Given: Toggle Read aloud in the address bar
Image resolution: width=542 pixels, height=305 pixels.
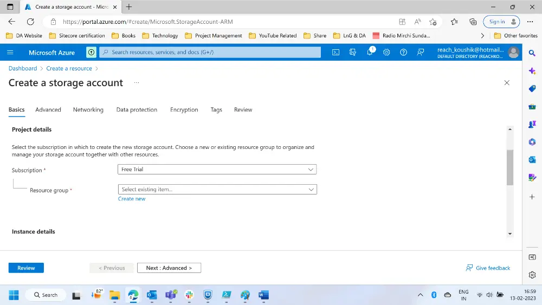Looking at the screenshot, I should pos(417,22).
